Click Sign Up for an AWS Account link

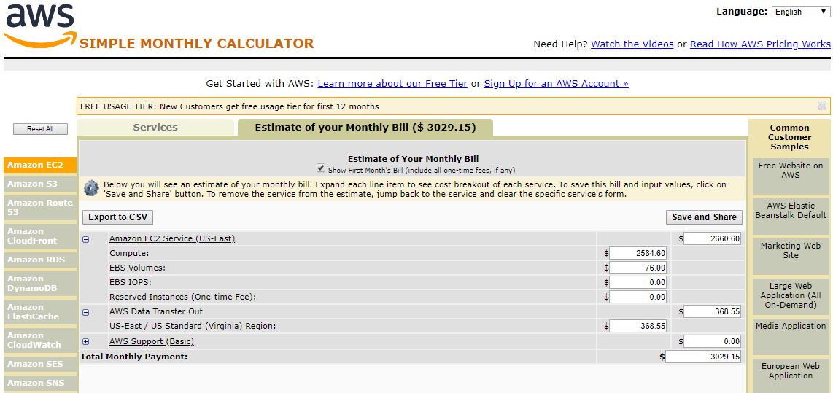click(557, 83)
